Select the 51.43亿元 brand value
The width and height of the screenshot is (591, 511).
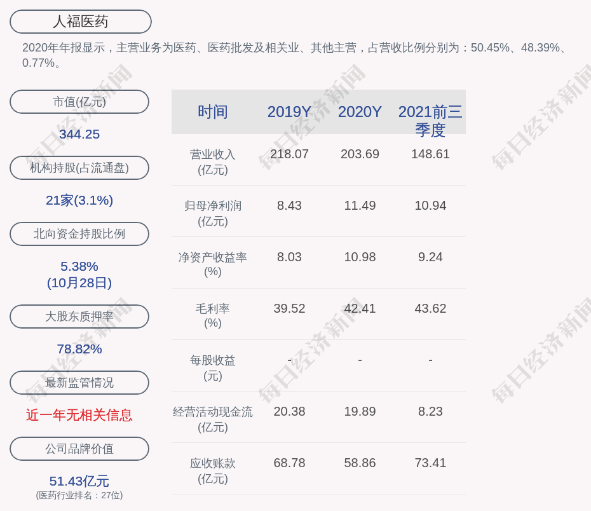(79, 481)
